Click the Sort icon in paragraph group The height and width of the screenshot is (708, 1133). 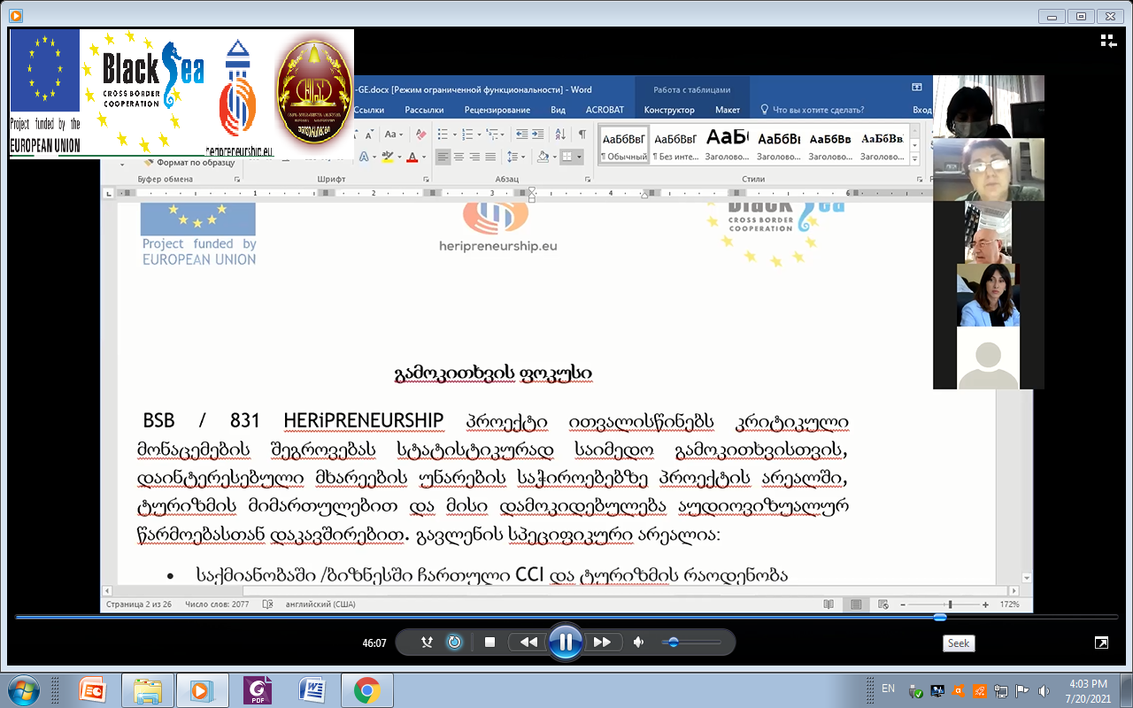tap(561, 135)
